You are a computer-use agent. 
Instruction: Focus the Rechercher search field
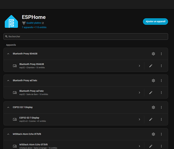86,36
